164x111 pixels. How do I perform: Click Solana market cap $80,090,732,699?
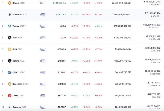tap(123, 61)
